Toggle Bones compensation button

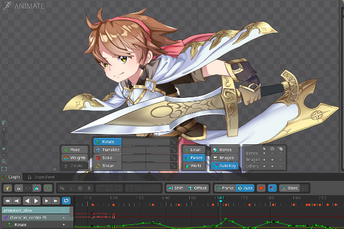pos(225,150)
